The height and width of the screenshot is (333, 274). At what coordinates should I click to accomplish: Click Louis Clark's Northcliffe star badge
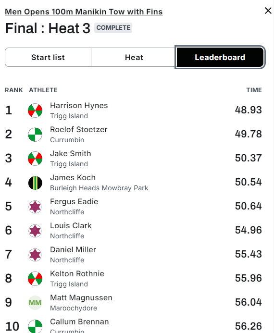point(35,231)
